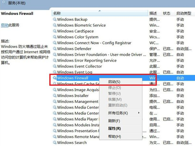Expand the 所有任务(K) submenu arrow
Viewport: 195px width, 147px height.
[x=139, y=113]
